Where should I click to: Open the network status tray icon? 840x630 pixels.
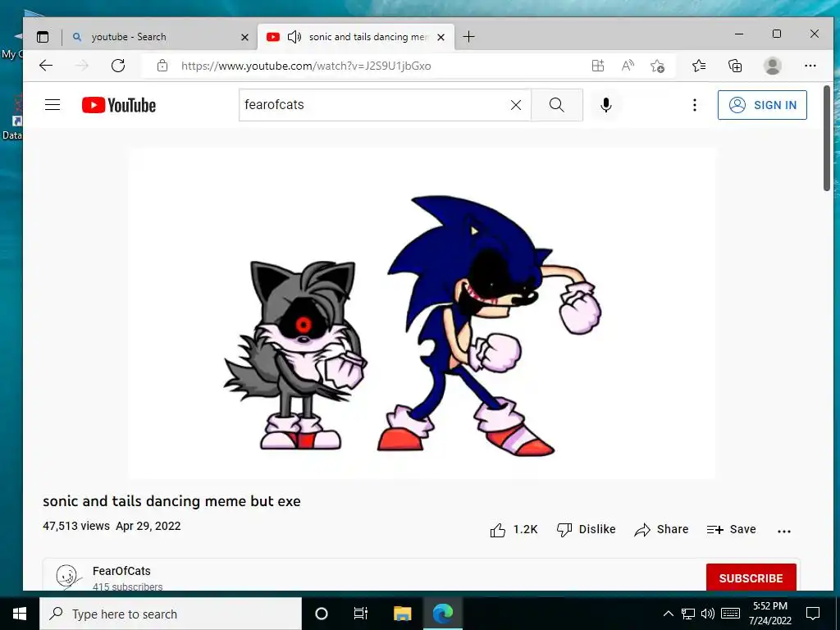click(x=688, y=614)
